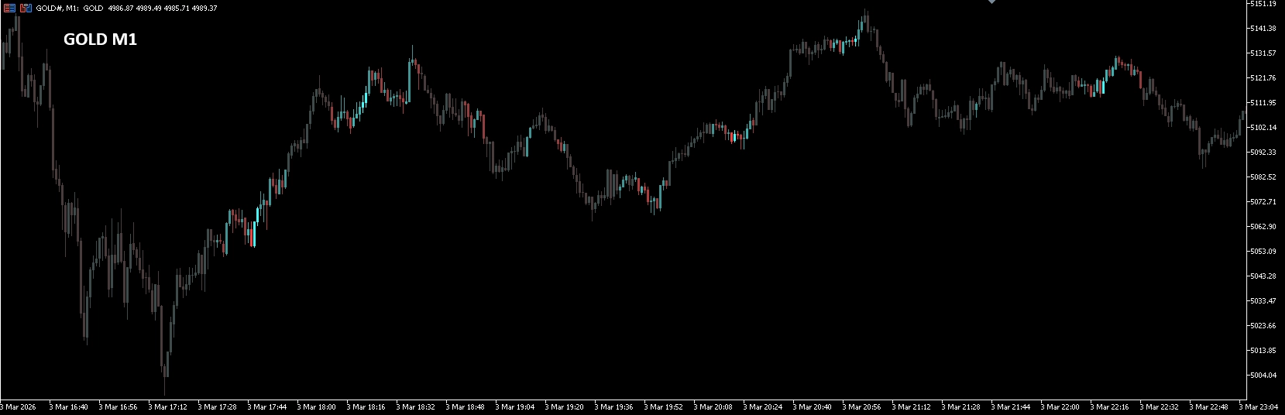1285x415 pixels.
Task: Click the '3 Mar 19:36' time label
Action: click(x=614, y=407)
